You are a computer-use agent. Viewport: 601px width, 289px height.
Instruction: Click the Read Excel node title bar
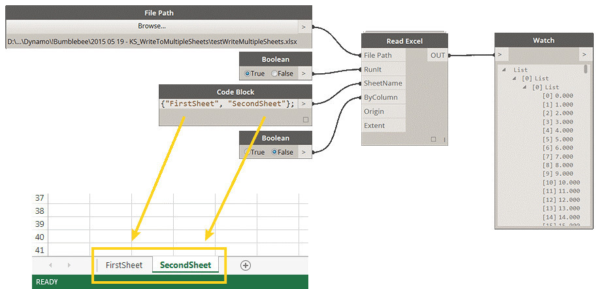pos(404,41)
